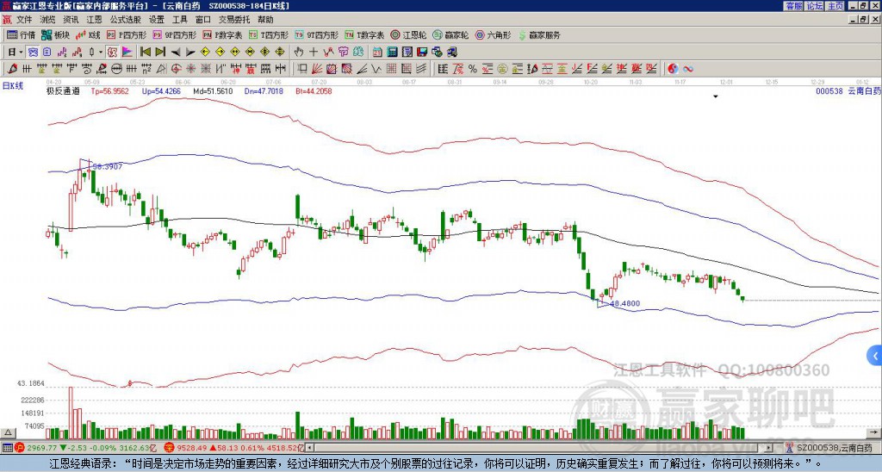Click the black left arrow icon

(x=176, y=53)
